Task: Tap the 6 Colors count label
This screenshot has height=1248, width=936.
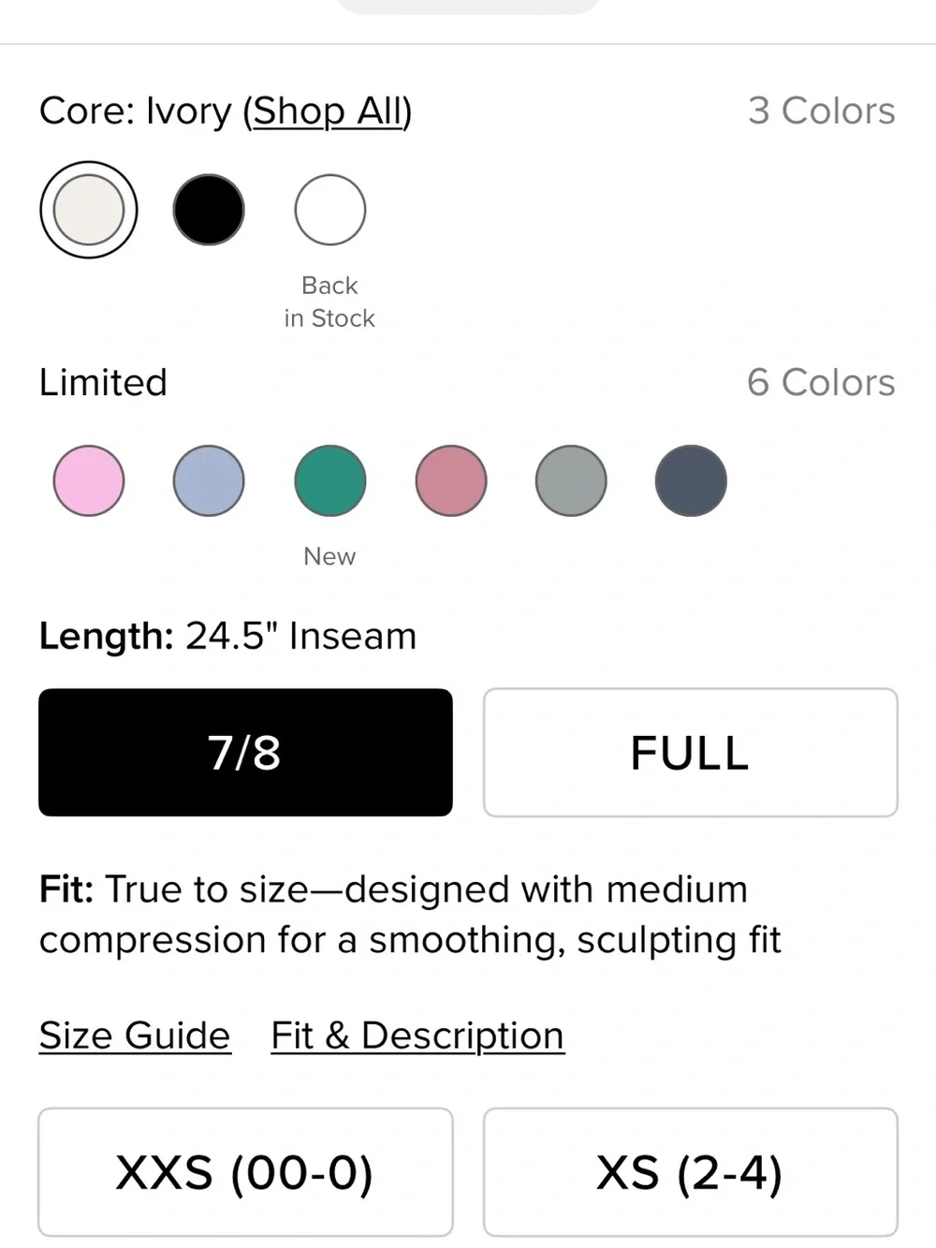Action: coord(821,382)
